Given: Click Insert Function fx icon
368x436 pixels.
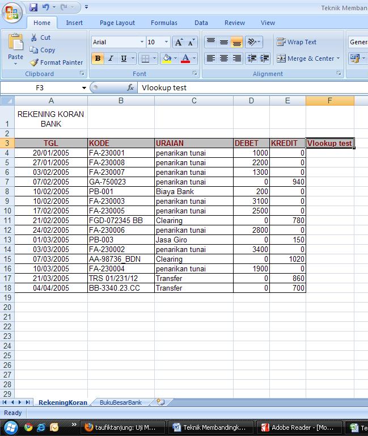Looking at the screenshot, I should point(130,88).
